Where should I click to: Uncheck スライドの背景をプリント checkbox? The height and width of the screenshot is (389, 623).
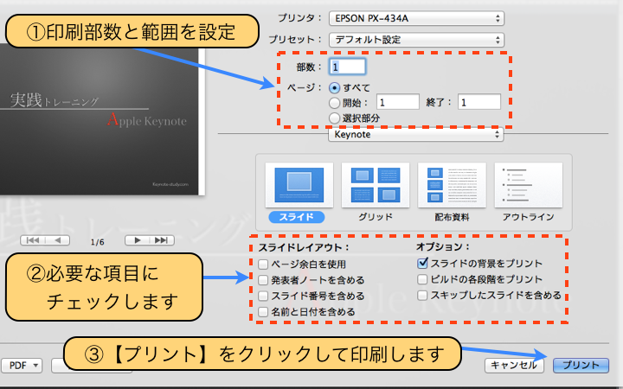click(x=422, y=263)
